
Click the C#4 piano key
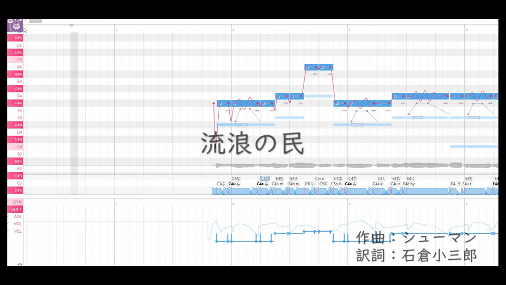[15, 139]
